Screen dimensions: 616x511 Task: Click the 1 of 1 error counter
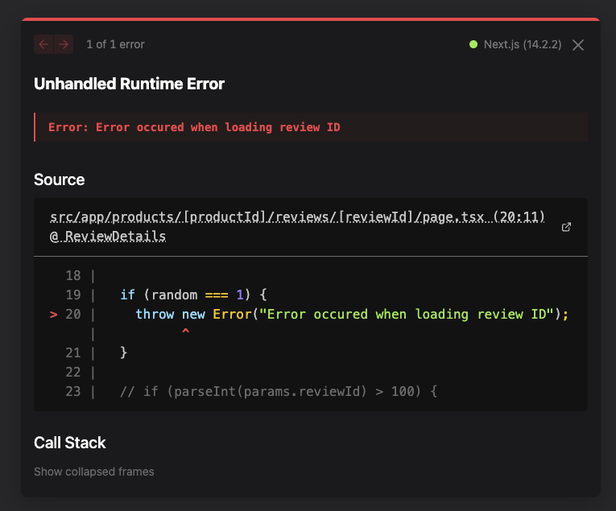click(115, 44)
